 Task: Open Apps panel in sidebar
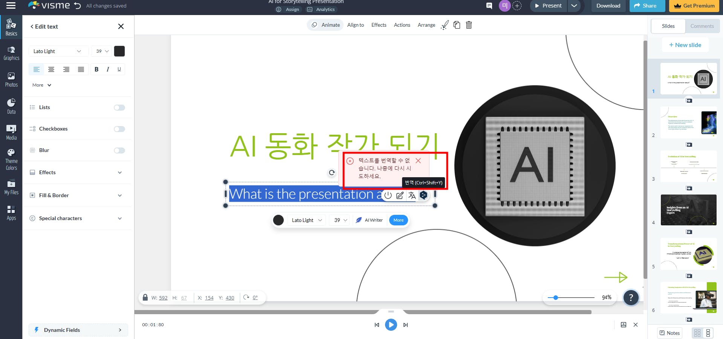[11, 213]
